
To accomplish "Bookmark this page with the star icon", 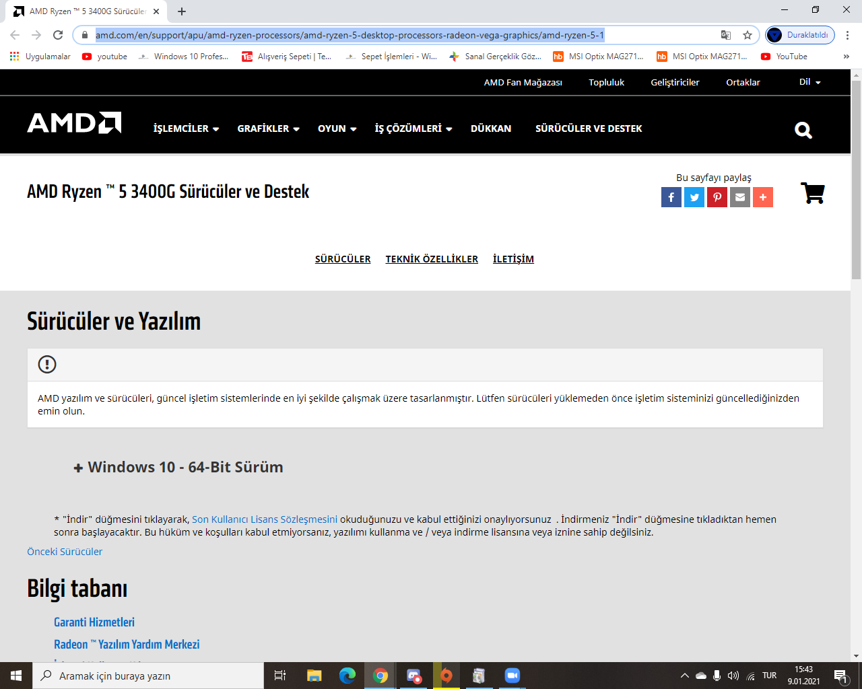I will [x=748, y=35].
